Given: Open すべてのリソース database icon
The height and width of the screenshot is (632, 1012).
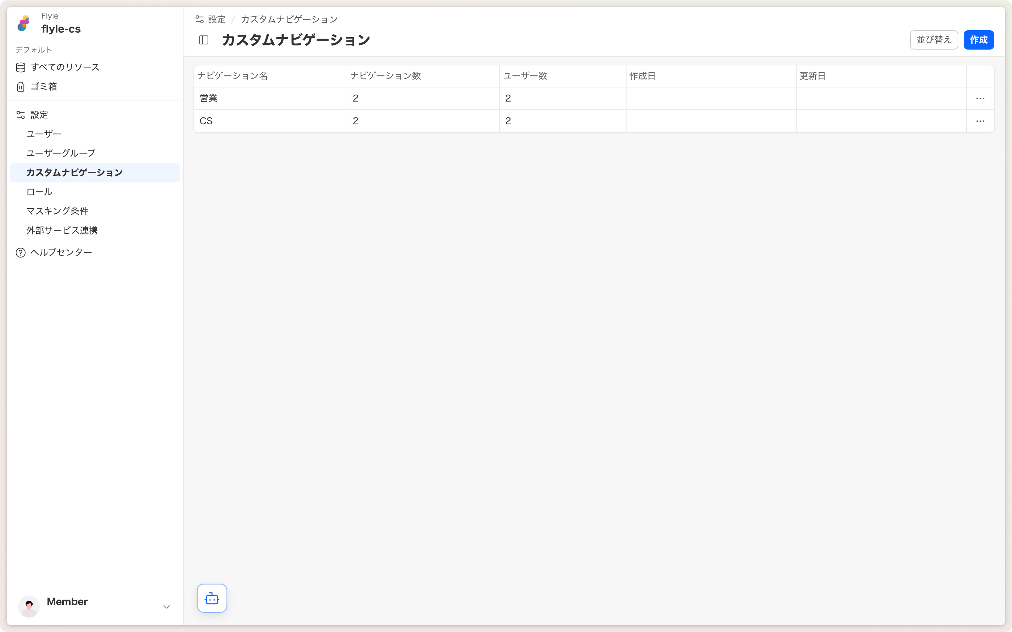Looking at the screenshot, I should pos(21,67).
